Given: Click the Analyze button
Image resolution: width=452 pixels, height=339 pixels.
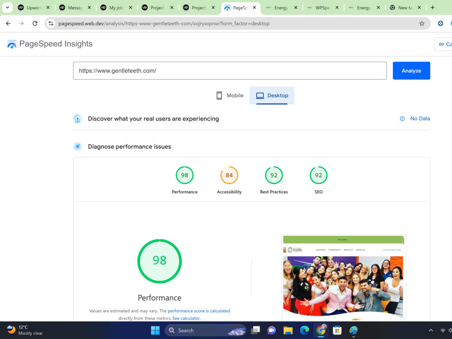Looking at the screenshot, I should pyautogui.click(x=411, y=71).
